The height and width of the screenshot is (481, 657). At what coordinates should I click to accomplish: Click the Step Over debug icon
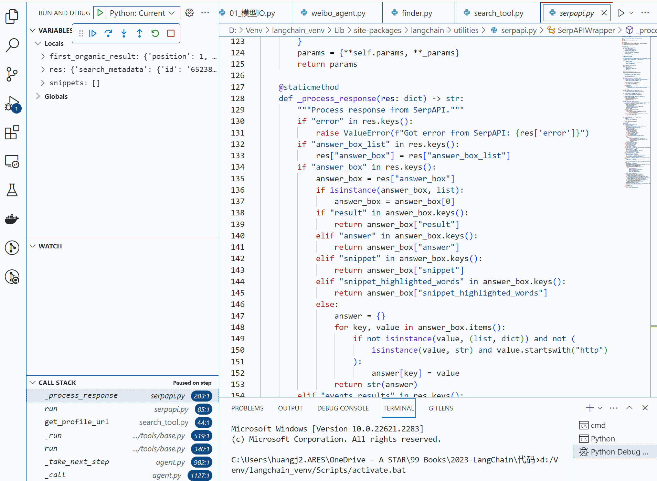(x=108, y=33)
